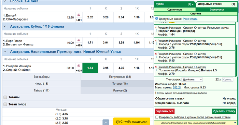Collapse Австралия. Кубок. 1/16 финала section
This screenshot has width=239, height=125.
coord(5,26)
